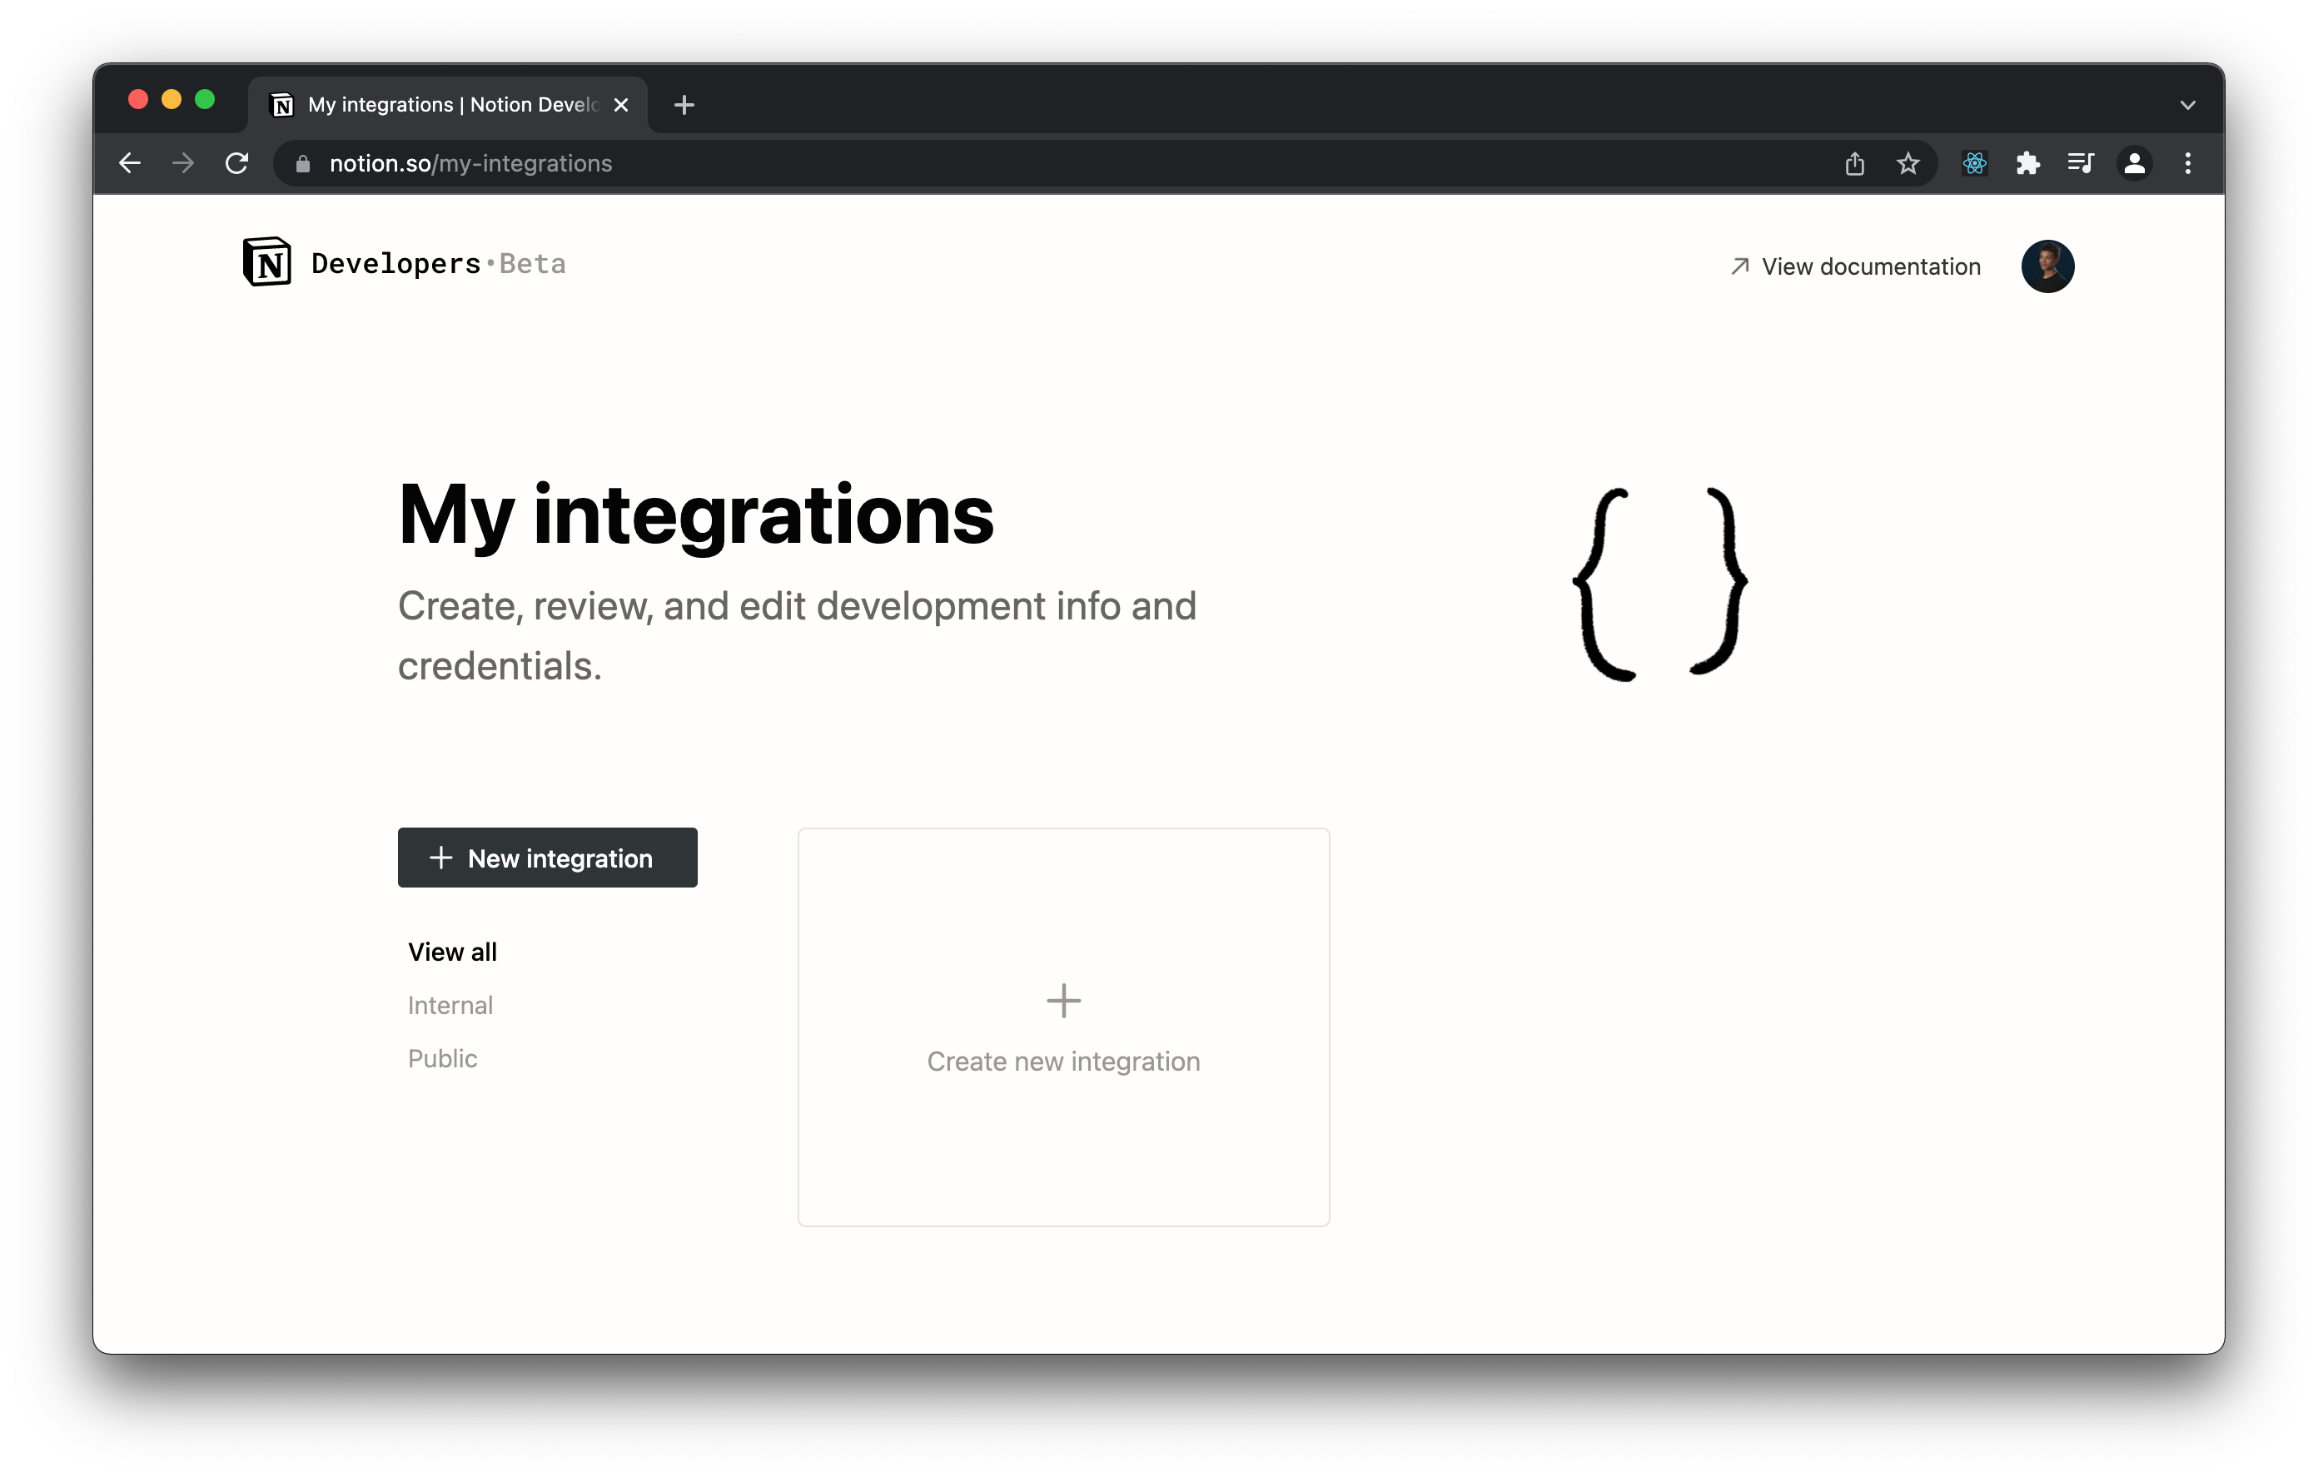This screenshot has width=2318, height=1477.
Task: Reload the page
Action: click(236, 164)
